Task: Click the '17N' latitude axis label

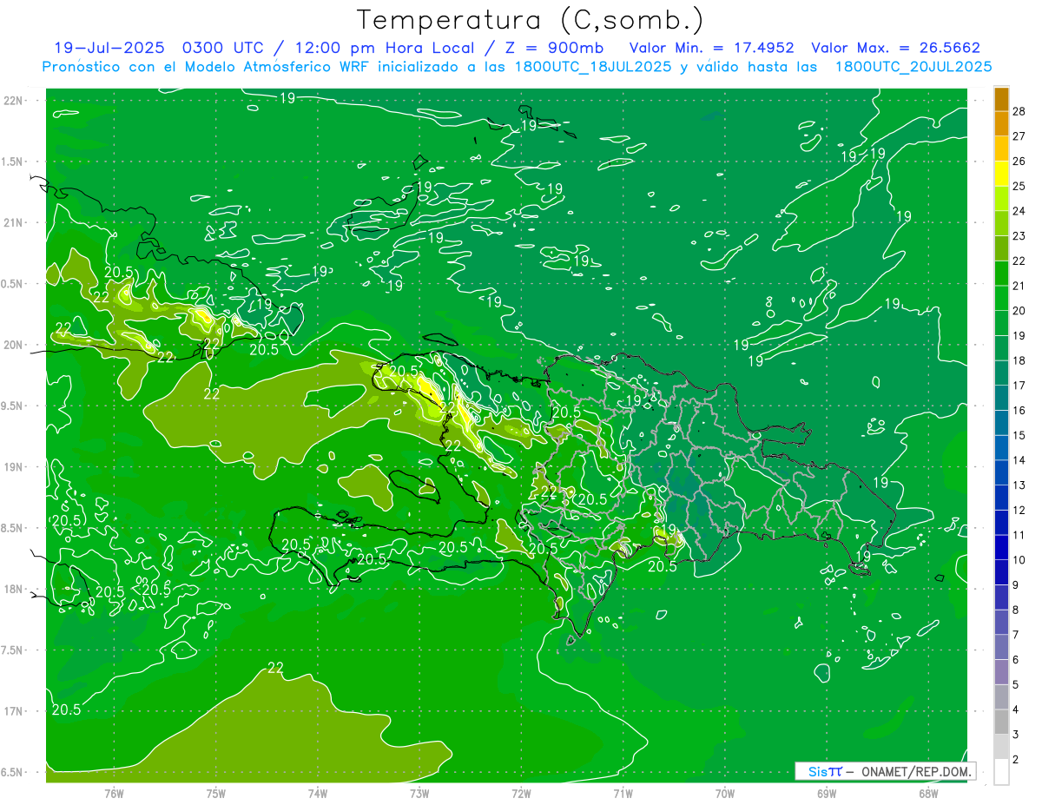Action: pos(14,711)
